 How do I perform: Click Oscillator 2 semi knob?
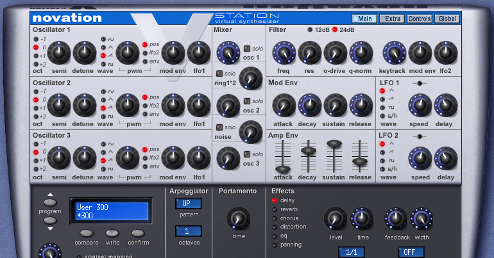coord(59,105)
